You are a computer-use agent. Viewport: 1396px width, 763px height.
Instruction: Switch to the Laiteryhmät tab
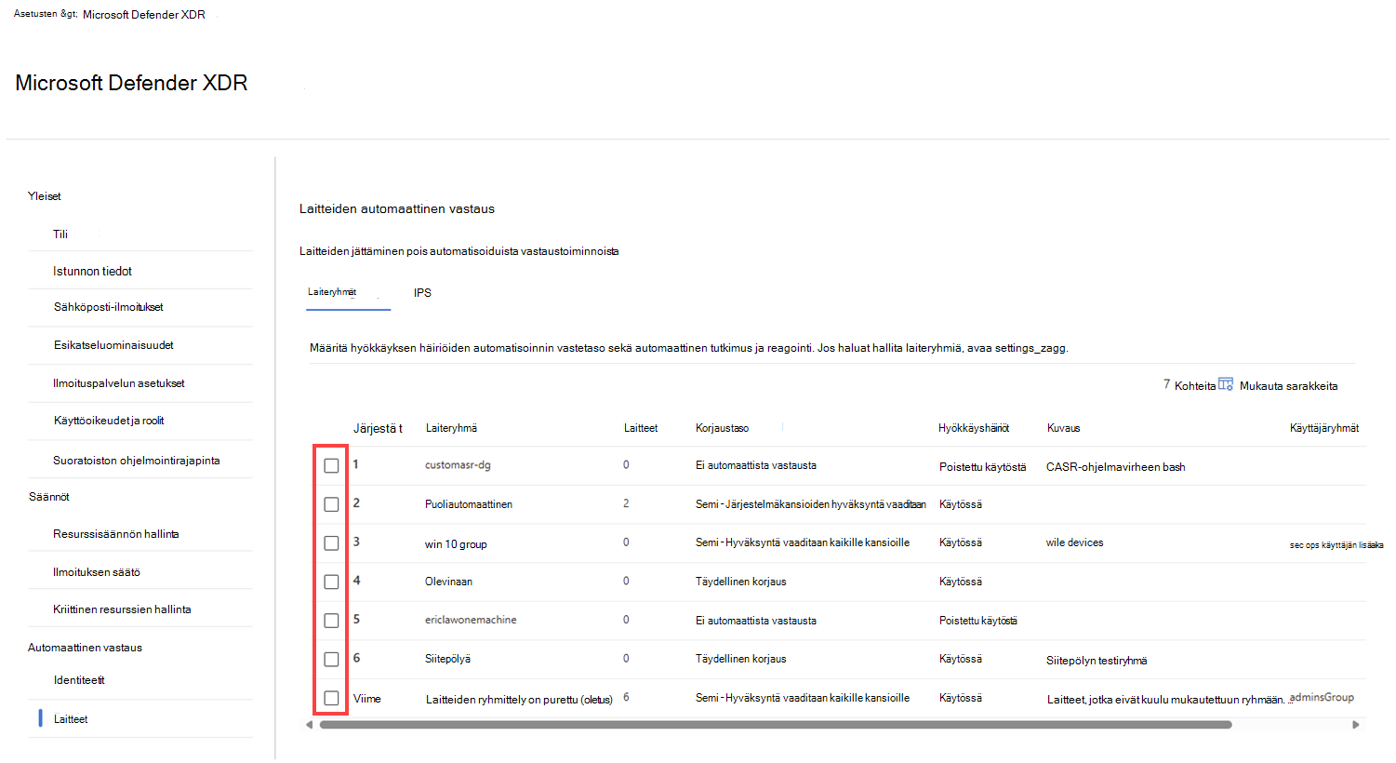[x=332, y=292]
